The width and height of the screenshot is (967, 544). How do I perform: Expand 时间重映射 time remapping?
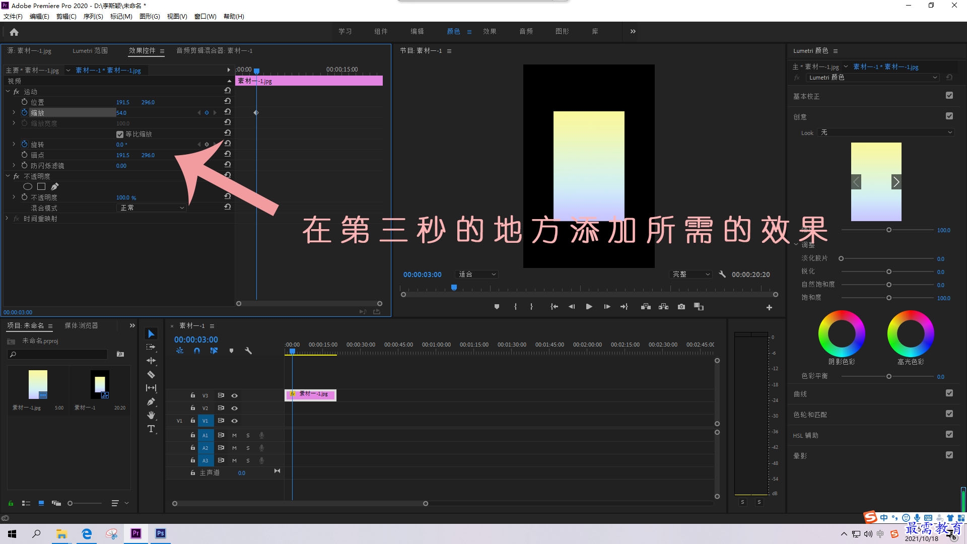(x=7, y=219)
